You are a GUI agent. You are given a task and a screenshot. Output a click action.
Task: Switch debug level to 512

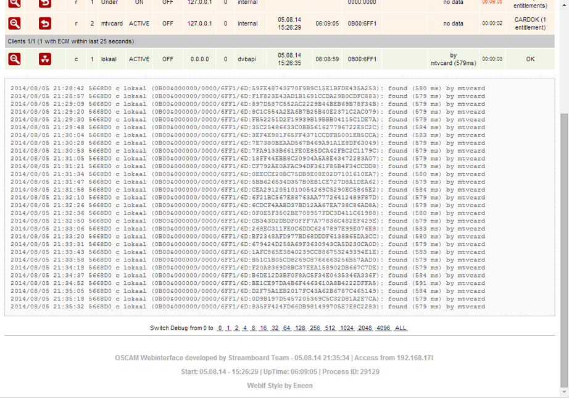330,328
